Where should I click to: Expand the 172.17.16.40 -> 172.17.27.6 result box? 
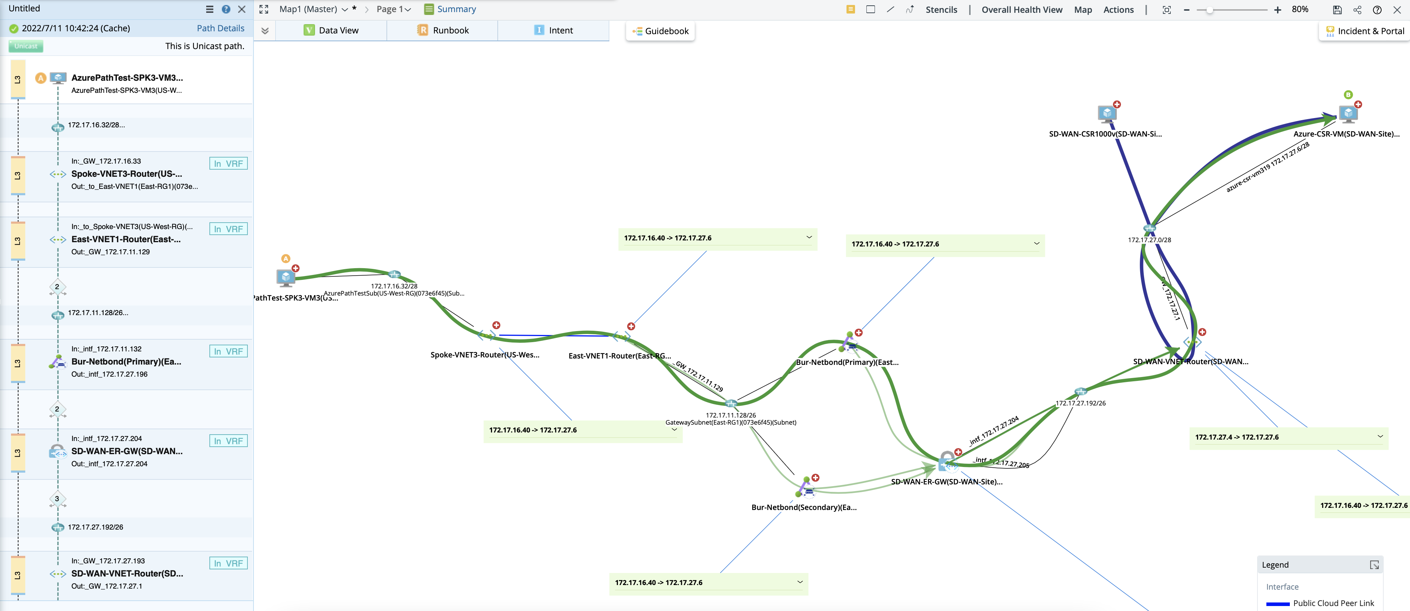pyautogui.click(x=809, y=237)
